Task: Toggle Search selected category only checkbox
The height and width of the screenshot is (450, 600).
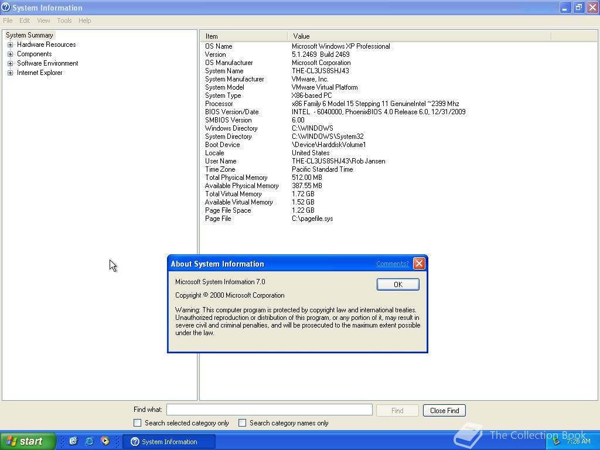Action: pyautogui.click(x=137, y=423)
